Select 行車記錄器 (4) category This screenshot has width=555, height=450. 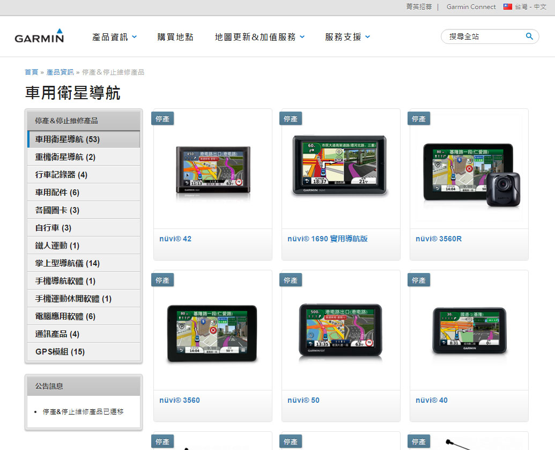pyautogui.click(x=84, y=174)
